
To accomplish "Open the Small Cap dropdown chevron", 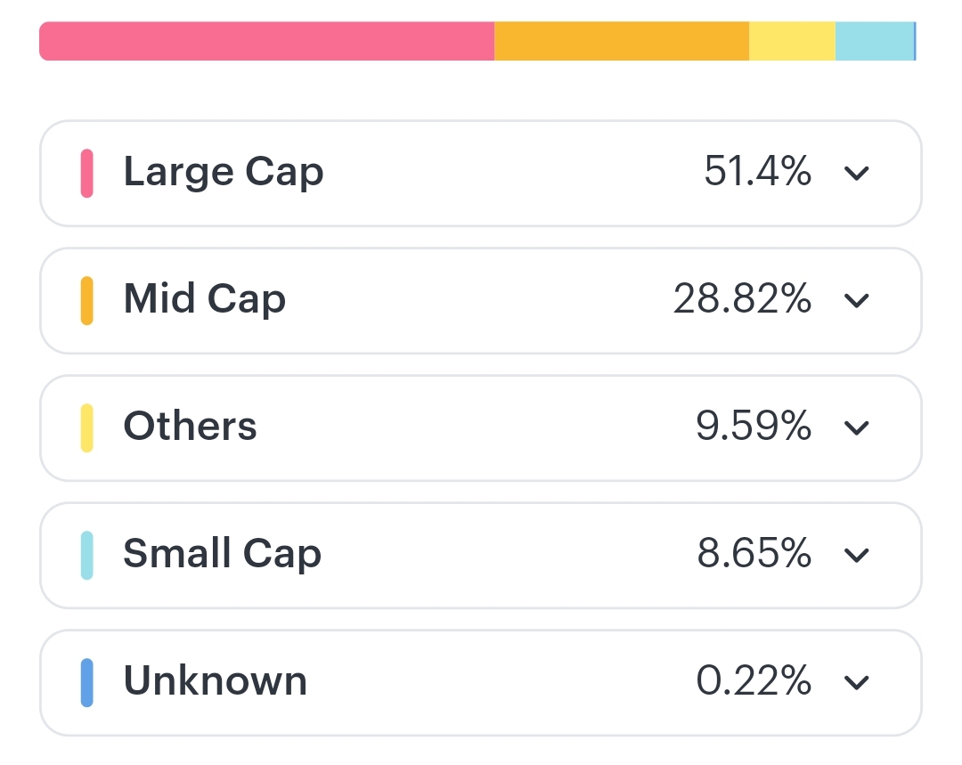I will (856, 555).
